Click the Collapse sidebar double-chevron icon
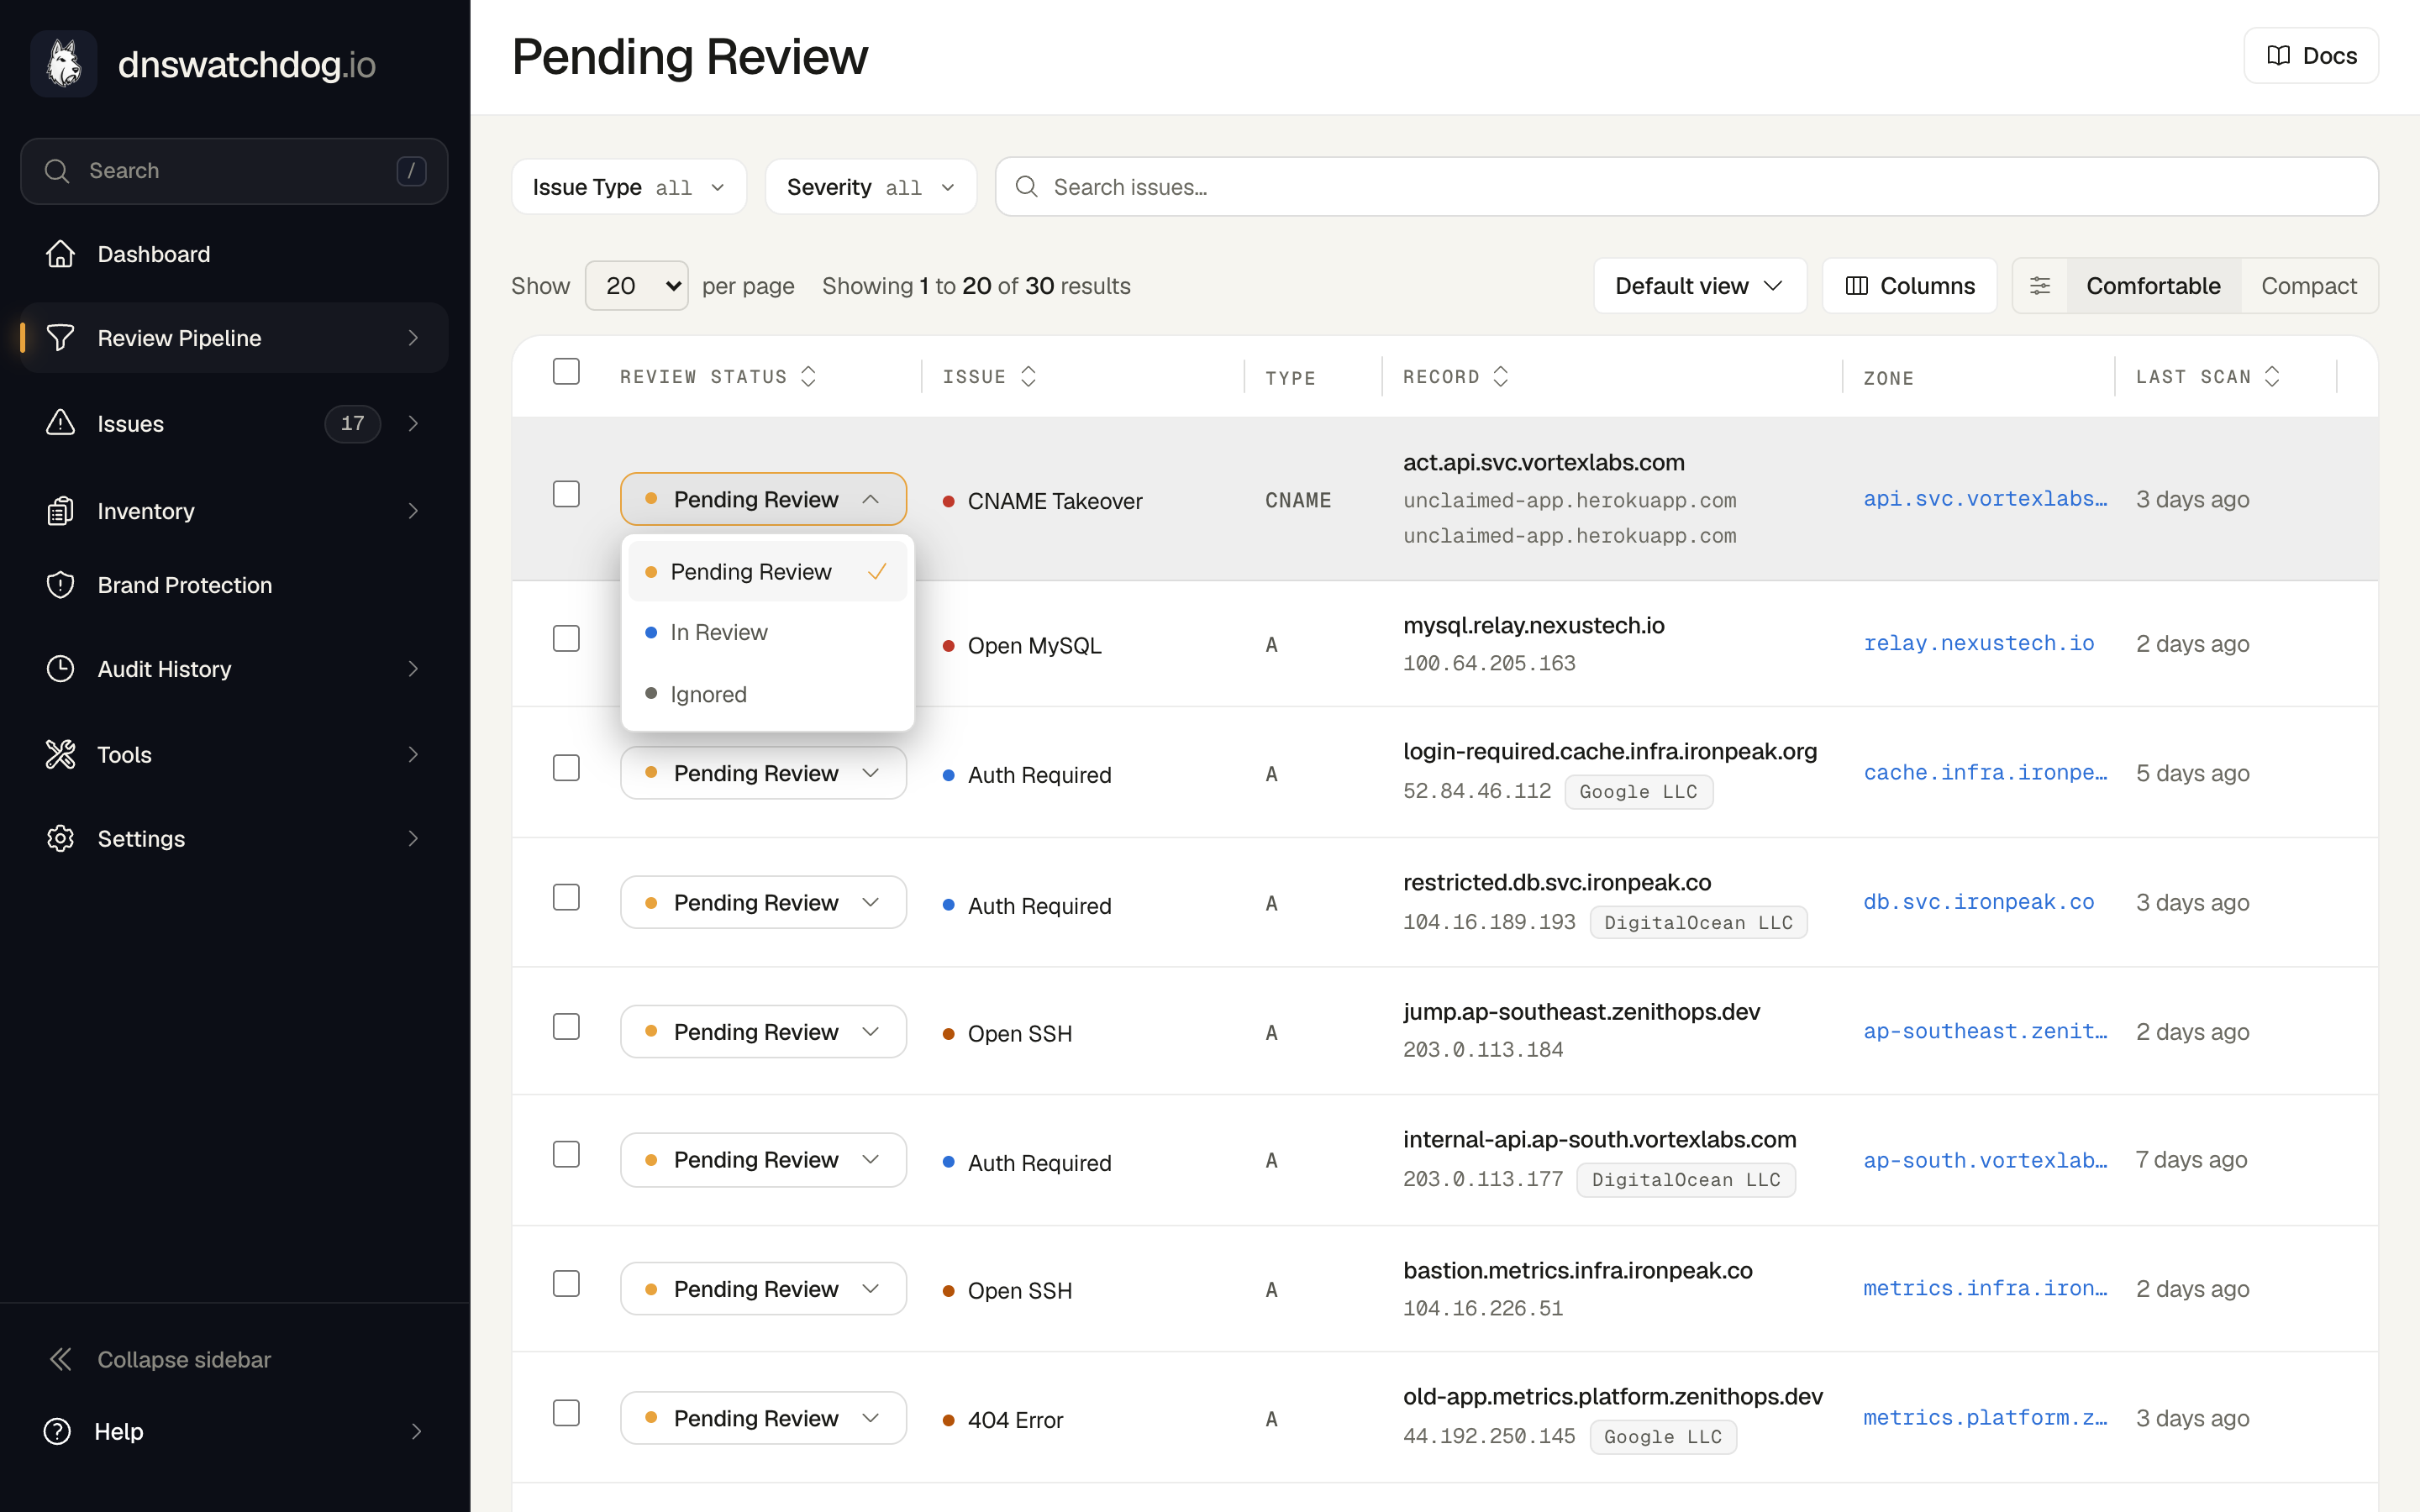The image size is (2420, 1512). 60,1359
